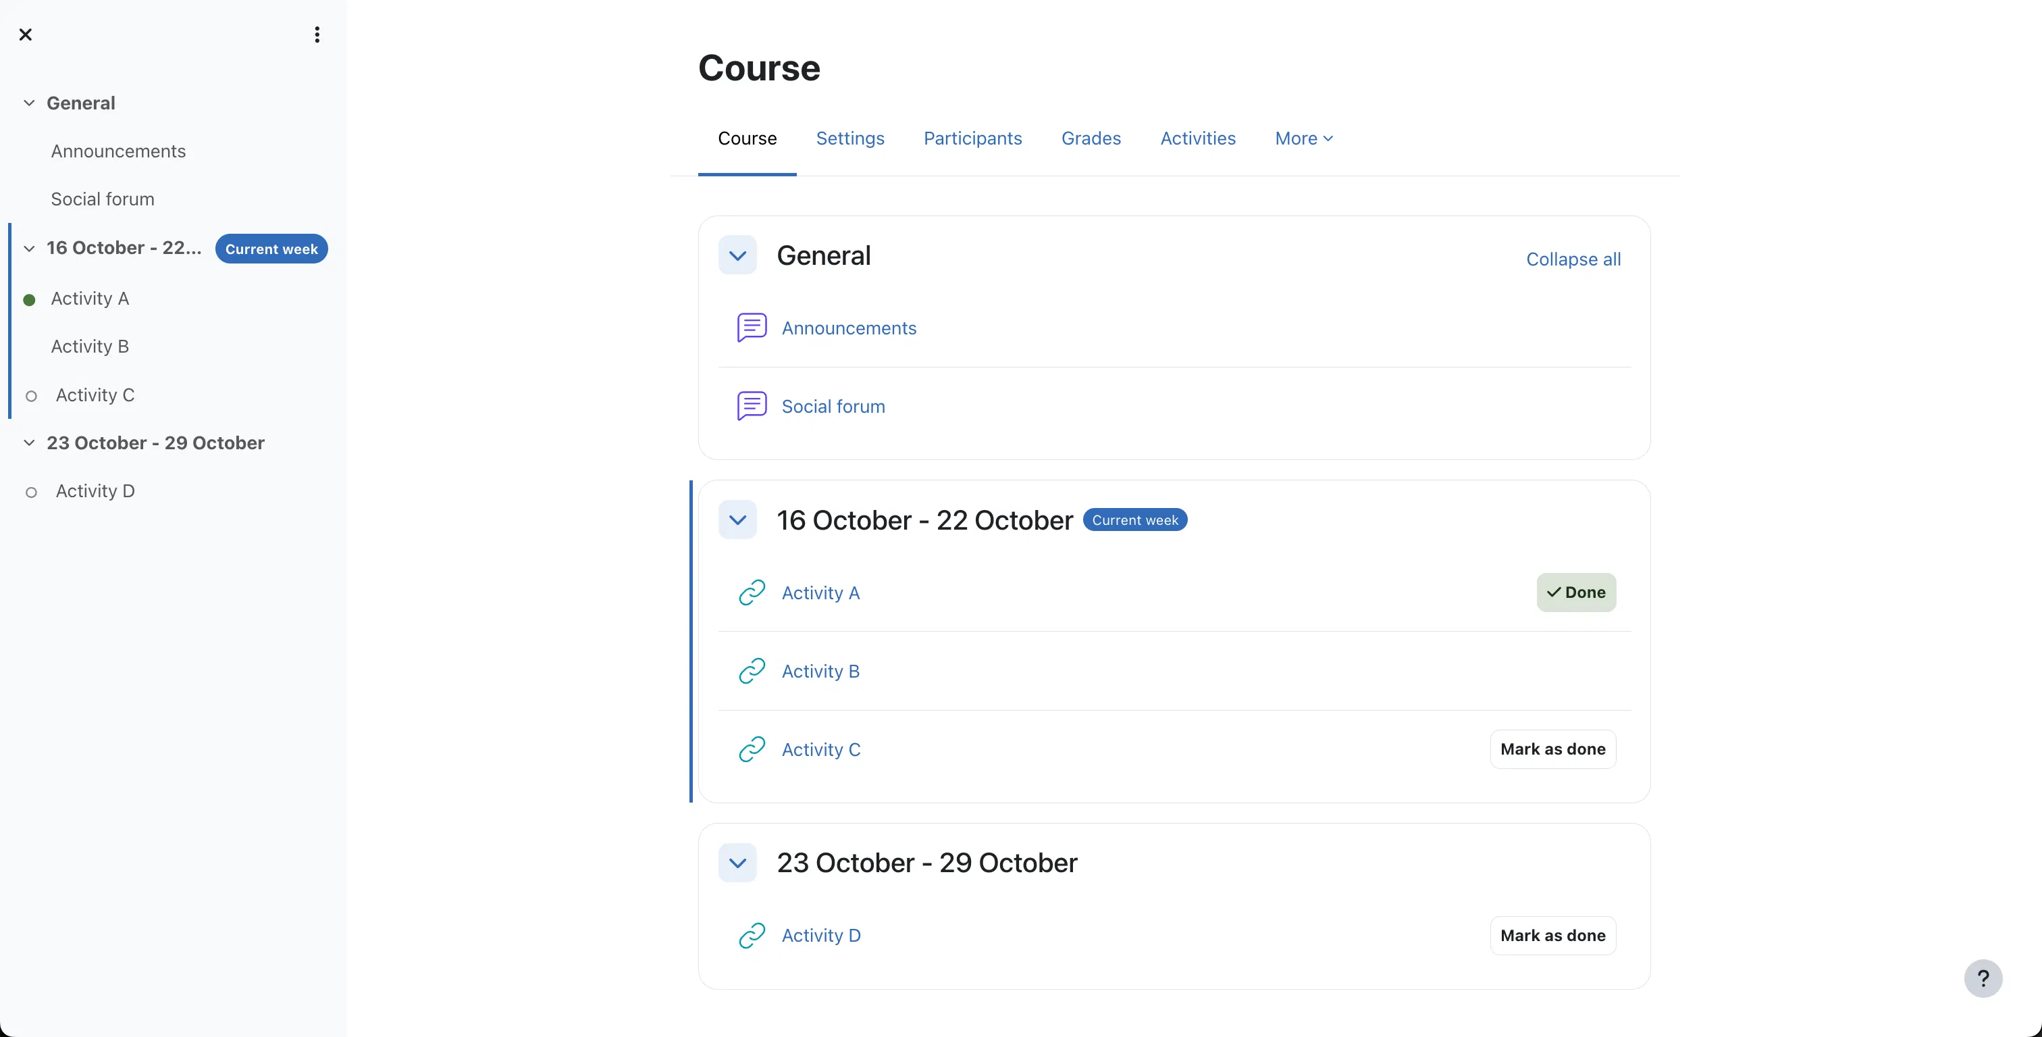Screen dimensions: 2042x1037
Task: Mark Activity C as done
Action: [x=1552, y=749]
